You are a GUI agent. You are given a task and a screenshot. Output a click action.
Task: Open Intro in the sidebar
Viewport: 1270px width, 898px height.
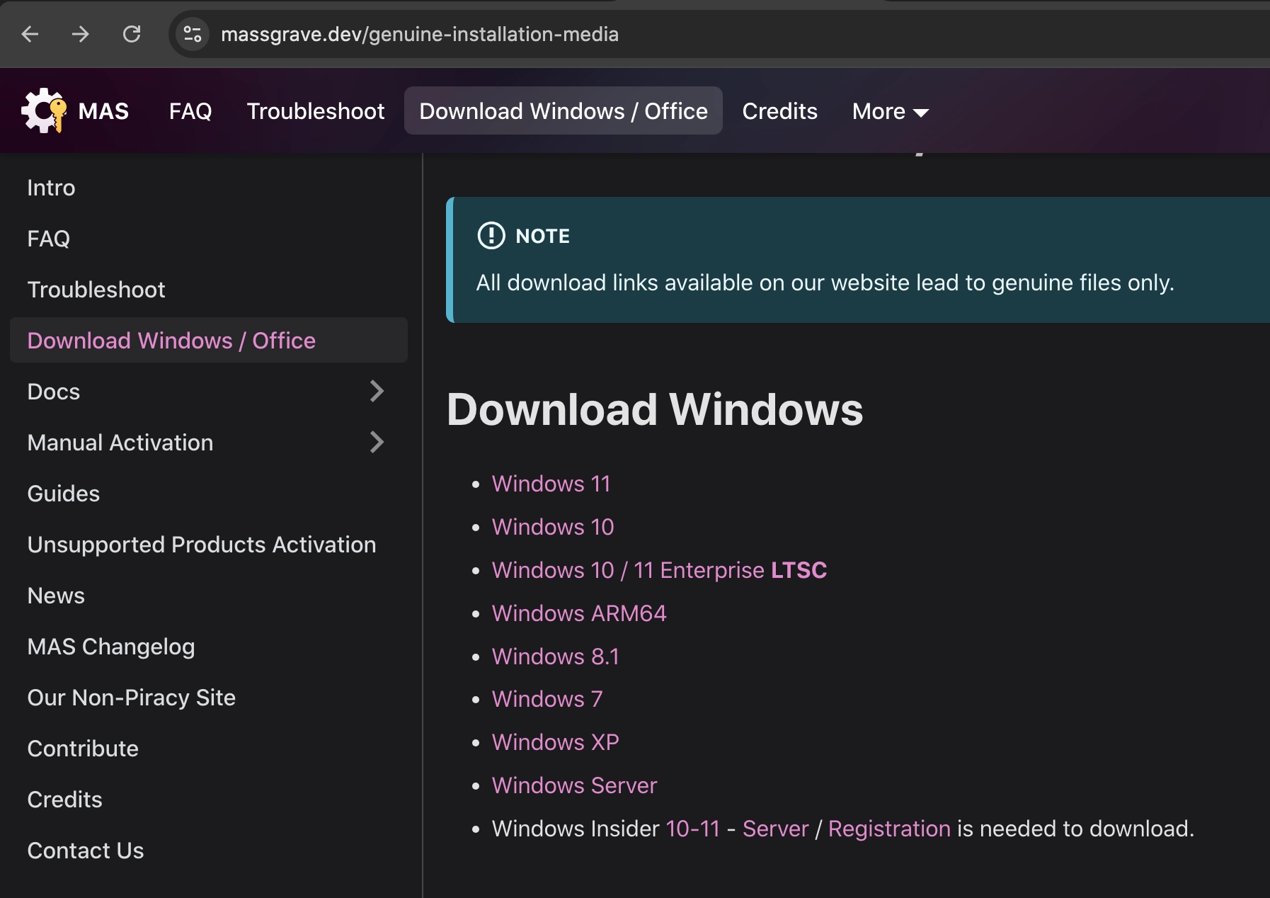coord(209,188)
